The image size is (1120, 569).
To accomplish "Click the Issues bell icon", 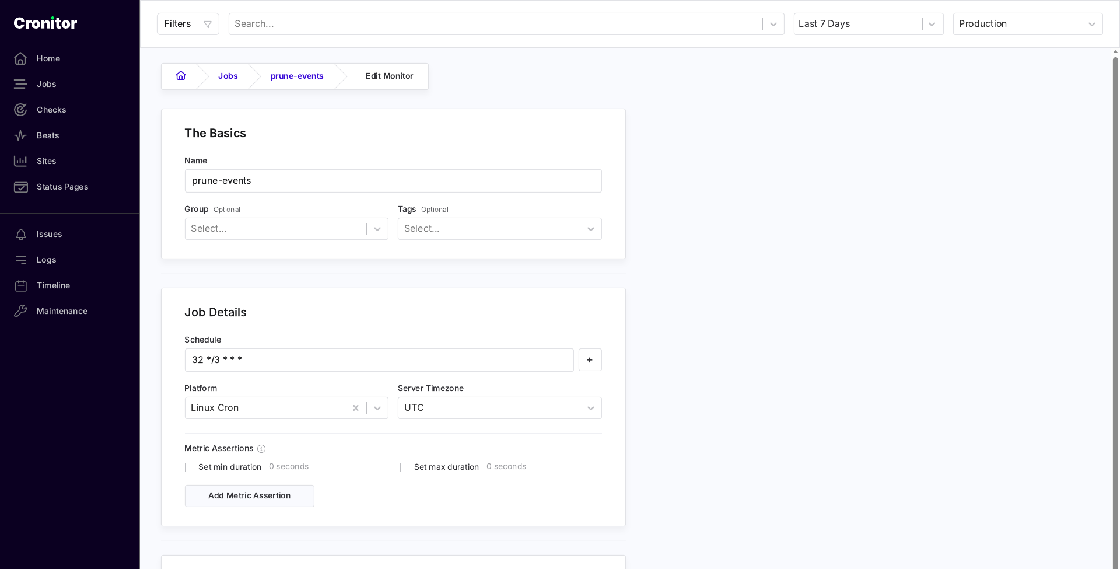I will (x=20, y=234).
